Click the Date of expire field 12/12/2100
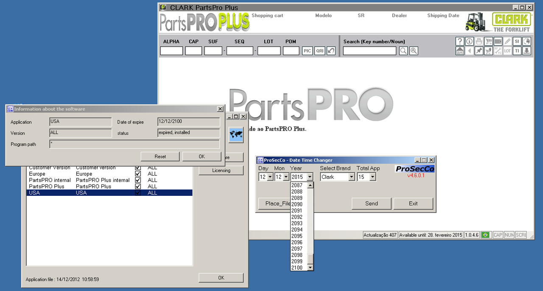 (x=189, y=122)
